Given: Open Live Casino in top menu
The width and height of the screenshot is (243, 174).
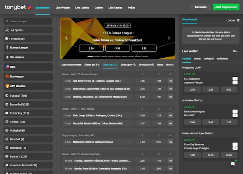Looking at the screenshot, I should [82, 8].
